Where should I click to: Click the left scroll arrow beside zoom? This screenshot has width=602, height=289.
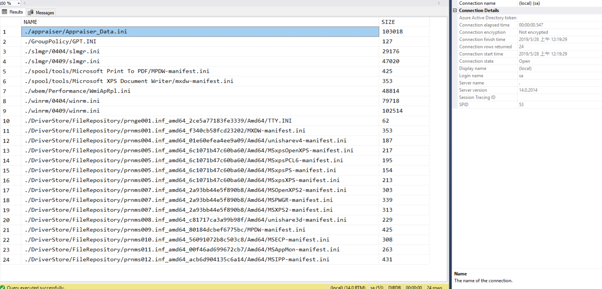24,3
